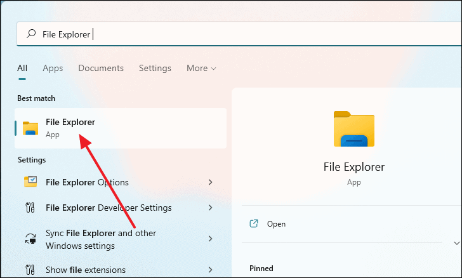Click the Open external-link icon
This screenshot has height=278, width=462.
coord(254,223)
